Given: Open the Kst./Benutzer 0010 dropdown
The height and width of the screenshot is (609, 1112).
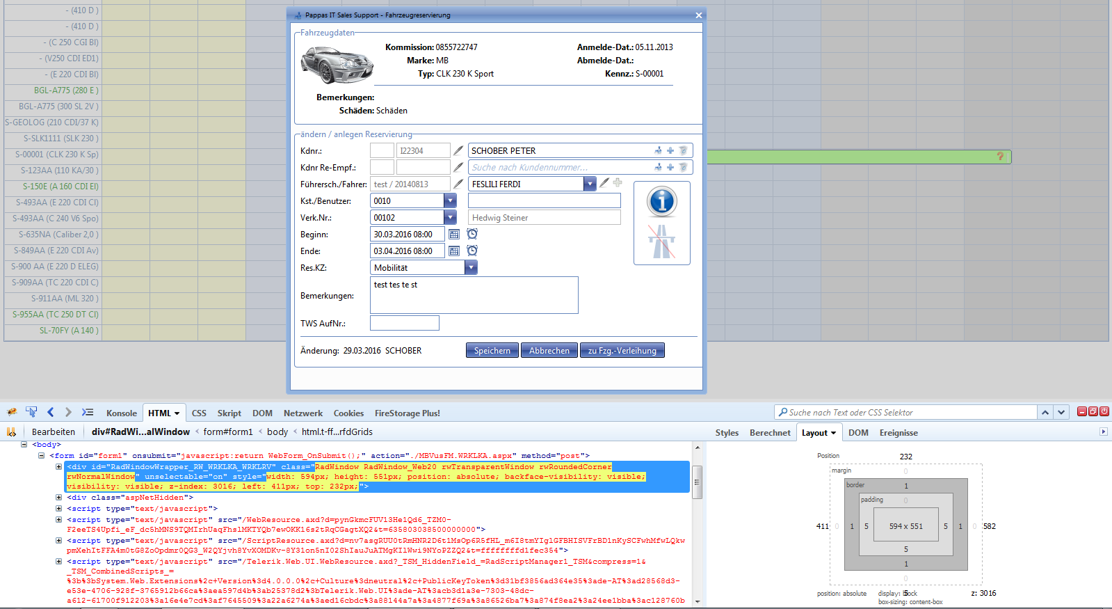Looking at the screenshot, I should 451,200.
